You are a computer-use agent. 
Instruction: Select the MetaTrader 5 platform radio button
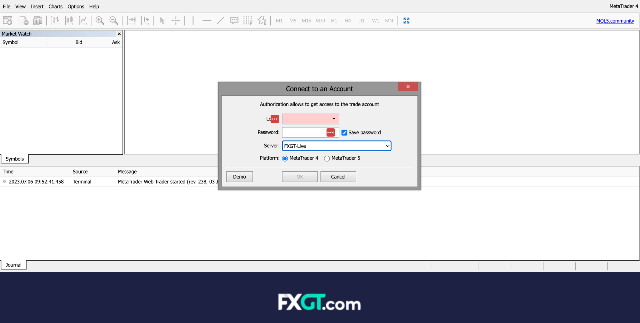tap(327, 158)
